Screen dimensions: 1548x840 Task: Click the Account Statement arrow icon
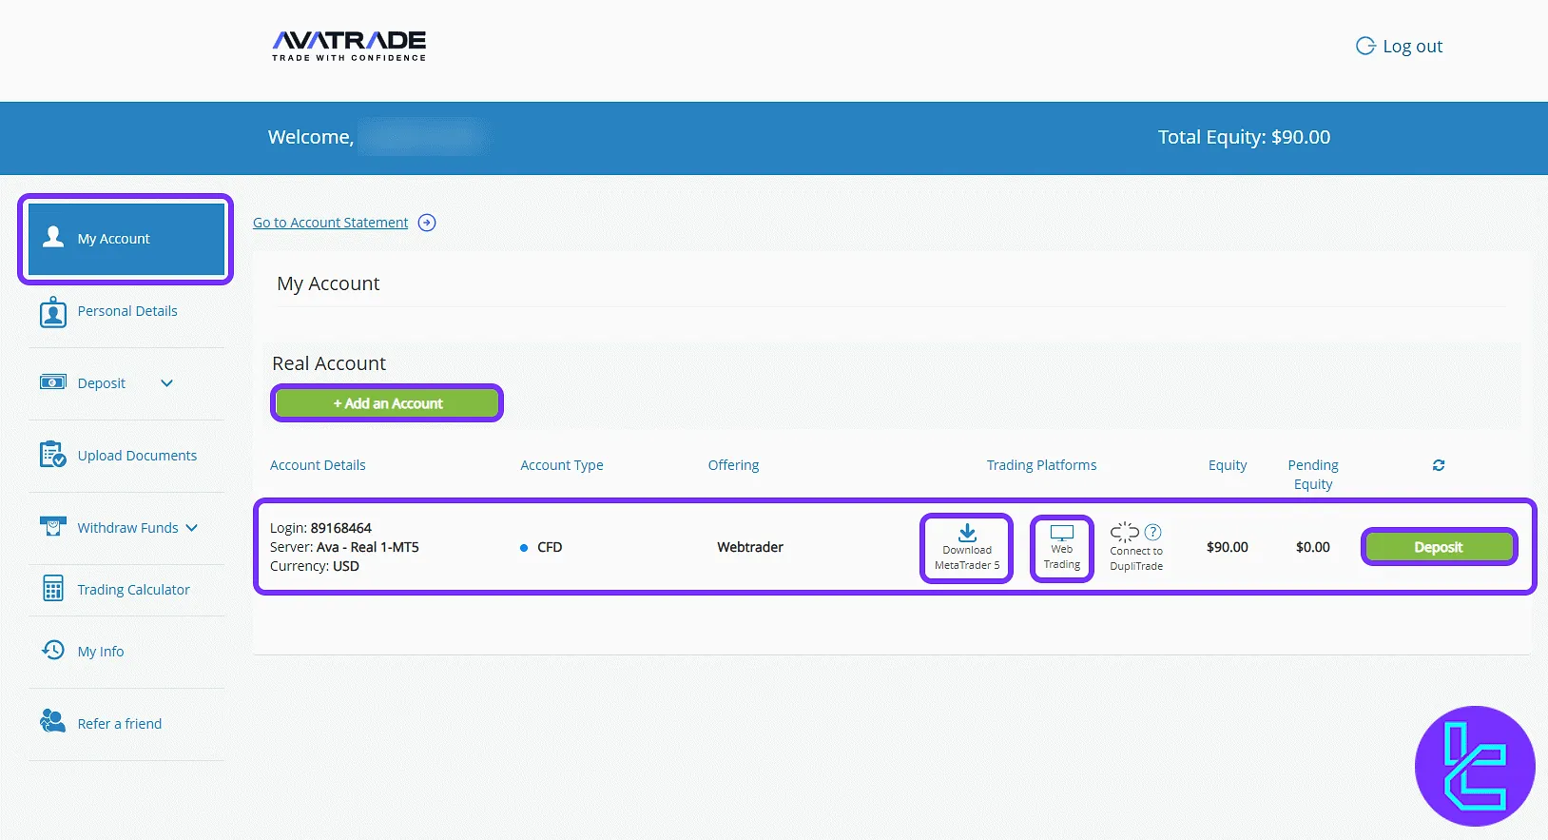pyautogui.click(x=427, y=223)
